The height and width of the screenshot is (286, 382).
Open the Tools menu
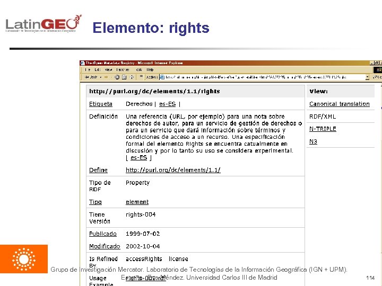click(x=139, y=69)
